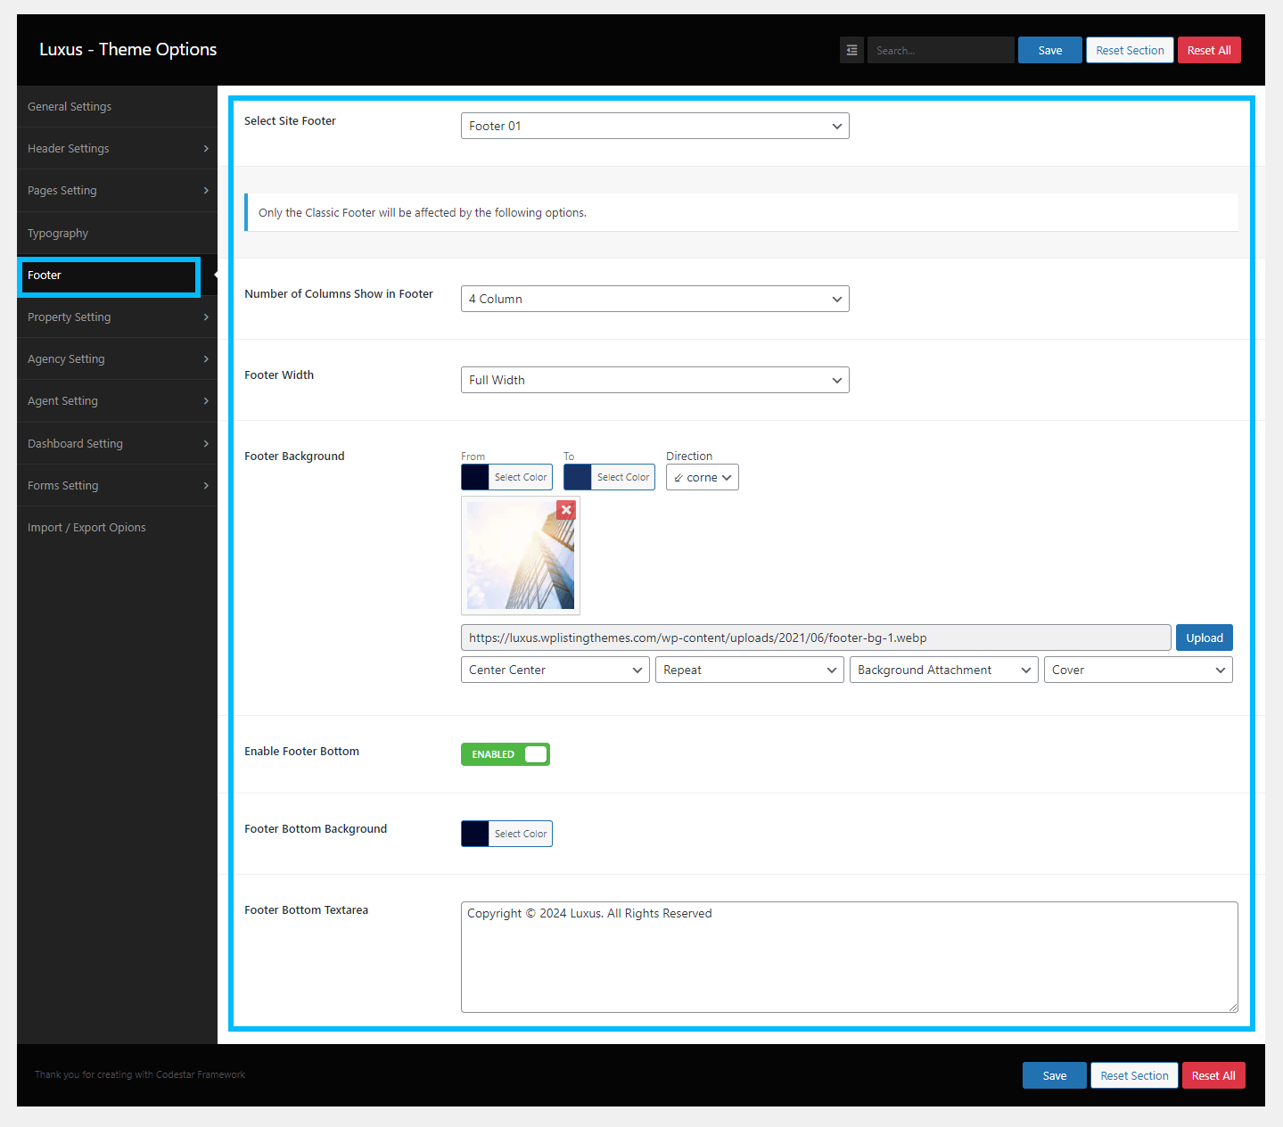Click the top Save button
This screenshot has width=1283, height=1127.
1049,51
